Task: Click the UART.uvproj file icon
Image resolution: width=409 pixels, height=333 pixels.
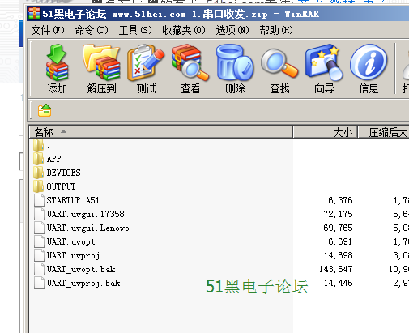Action: (39, 255)
